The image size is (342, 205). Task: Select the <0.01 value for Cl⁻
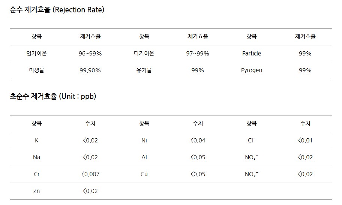[305, 141]
